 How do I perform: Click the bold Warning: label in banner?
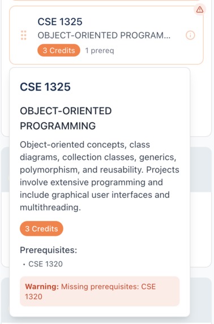point(42,287)
